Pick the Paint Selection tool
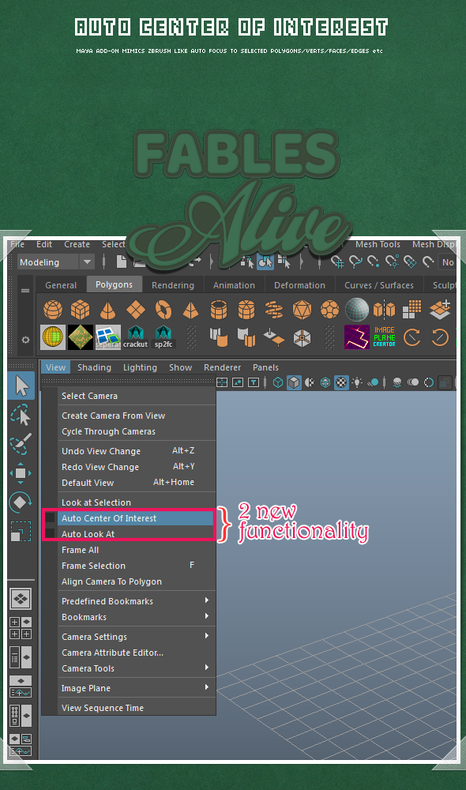This screenshot has width=466, height=790. point(21,443)
